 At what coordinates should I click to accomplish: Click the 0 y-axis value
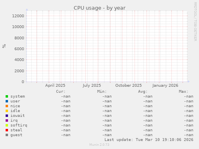coord(23,82)
